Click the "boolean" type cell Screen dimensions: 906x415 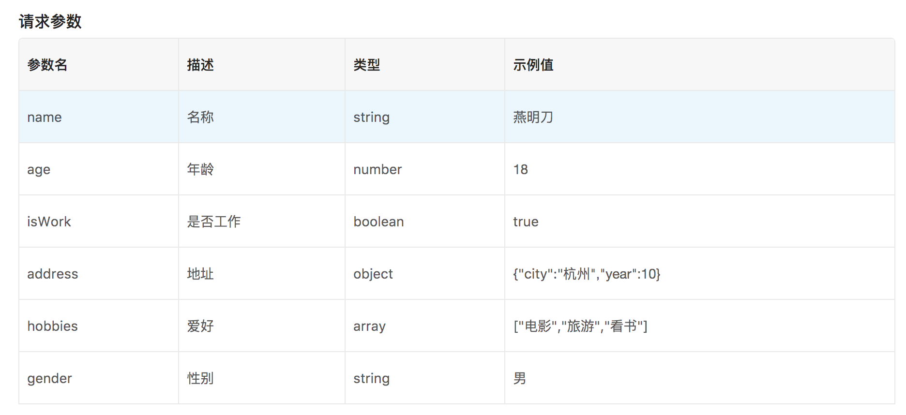click(378, 222)
